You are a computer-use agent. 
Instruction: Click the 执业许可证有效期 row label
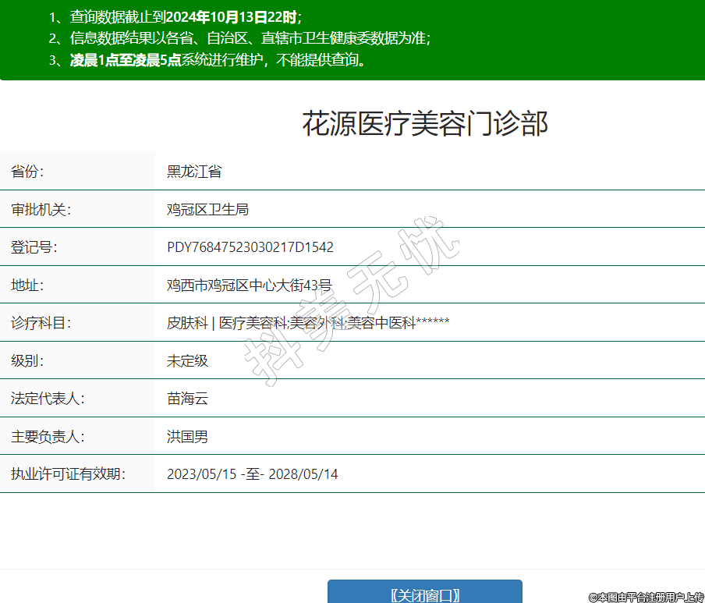click(69, 474)
